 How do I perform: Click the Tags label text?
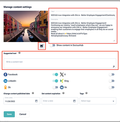point(82,94)
